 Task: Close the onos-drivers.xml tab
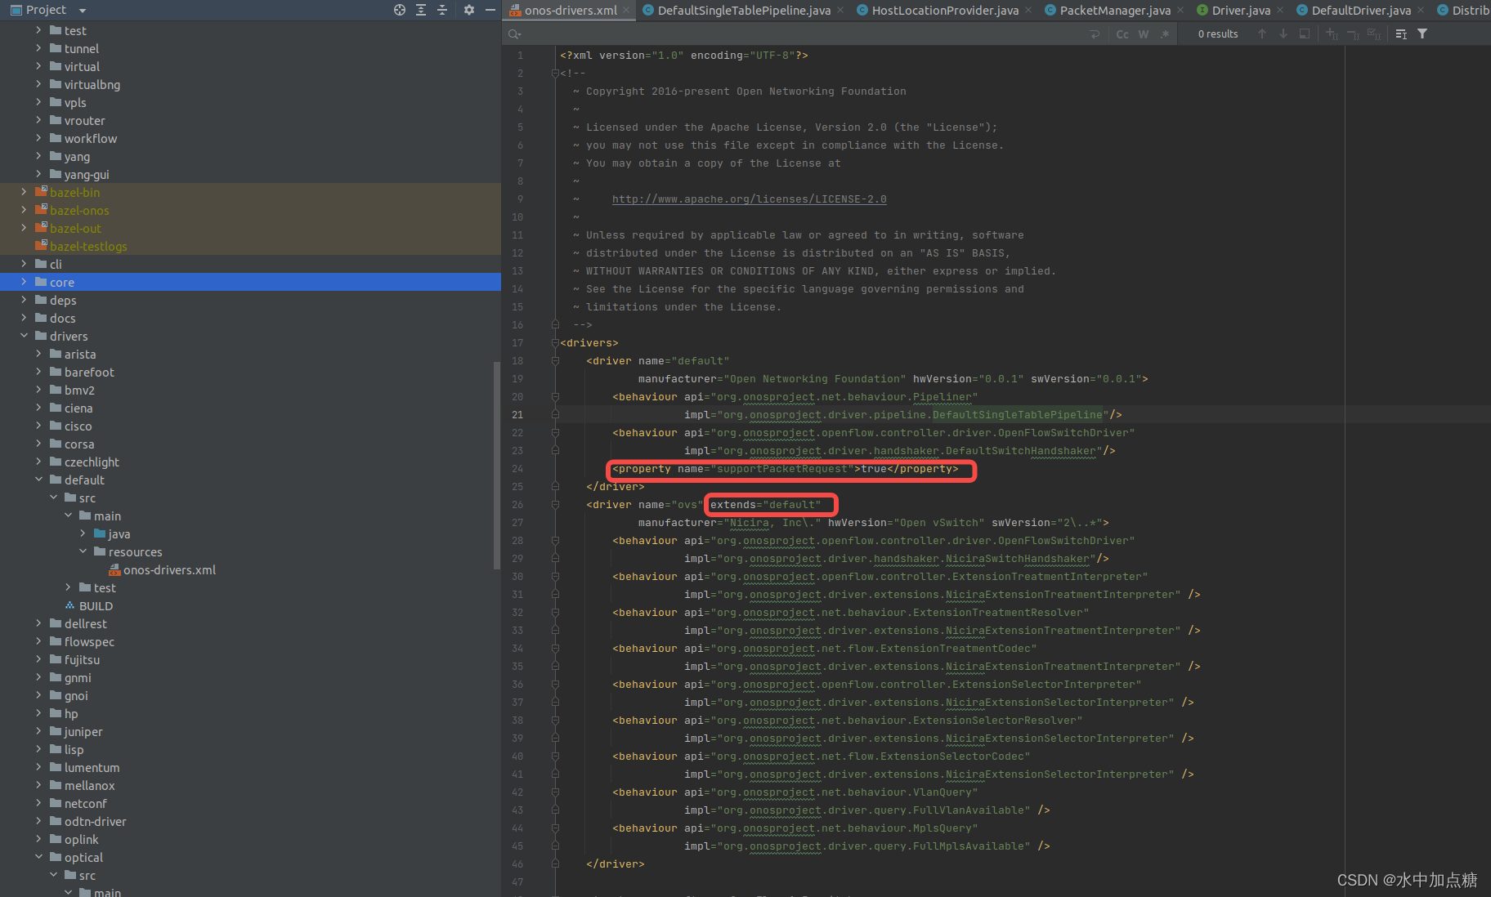point(627,11)
